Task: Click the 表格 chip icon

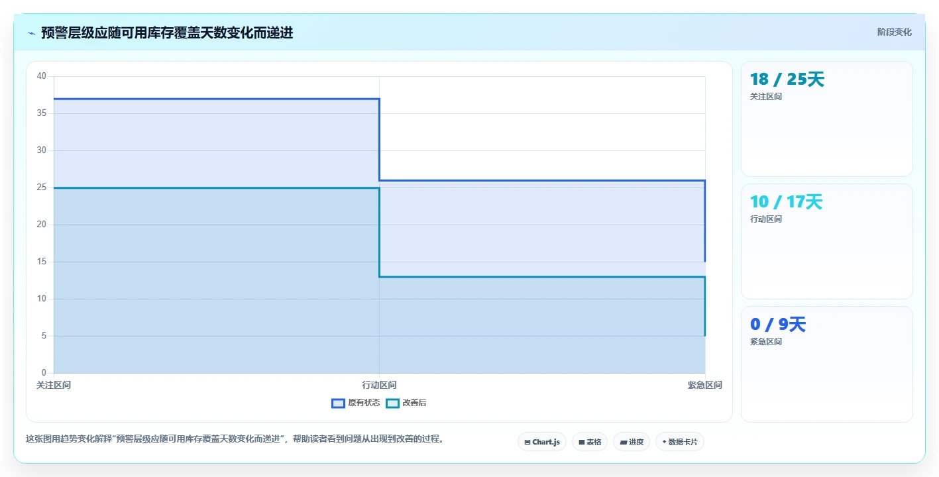Action: [581, 442]
